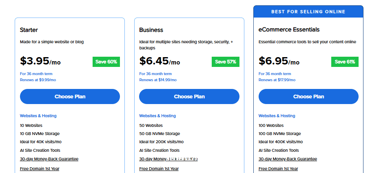Open Business plan's Free Domain 1st Year link
The width and height of the screenshot is (370, 173).
(159, 169)
